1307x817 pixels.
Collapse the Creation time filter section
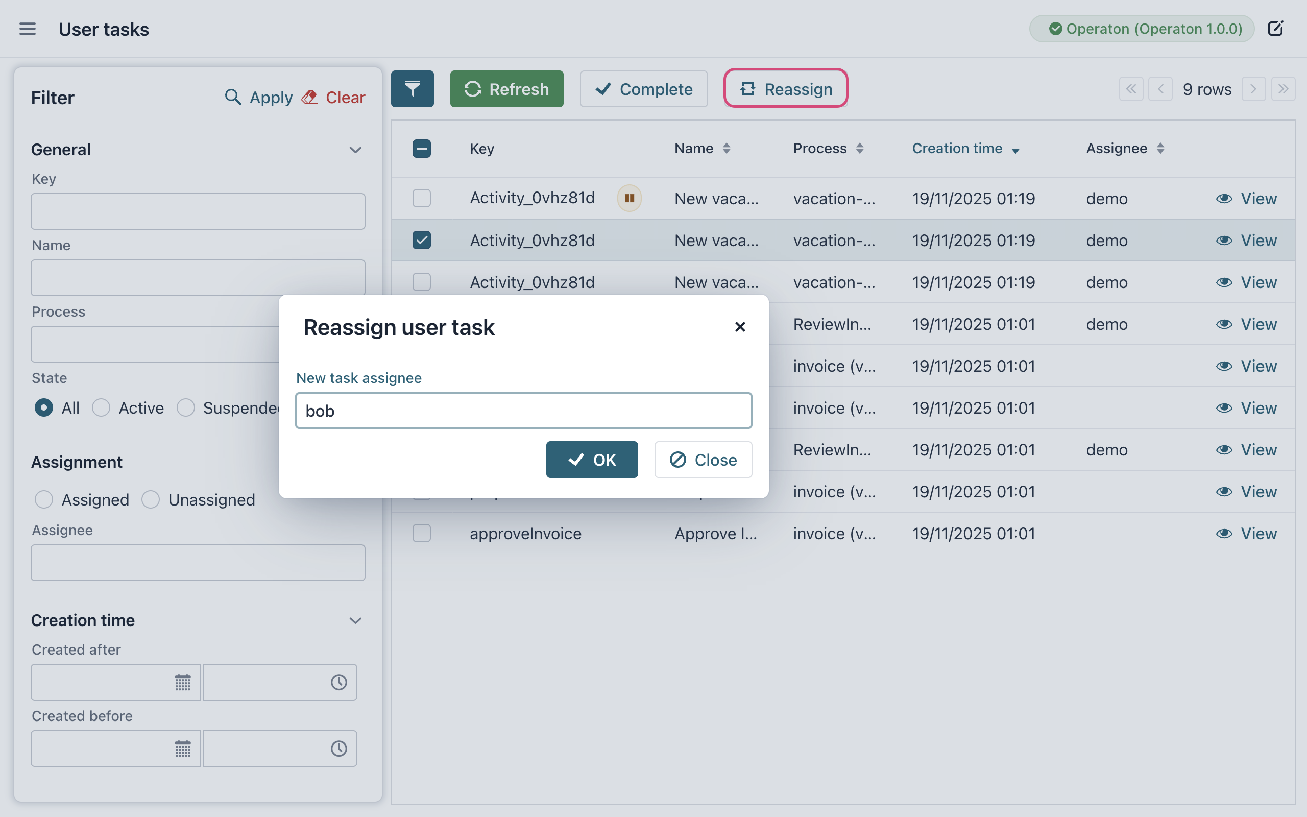355,620
